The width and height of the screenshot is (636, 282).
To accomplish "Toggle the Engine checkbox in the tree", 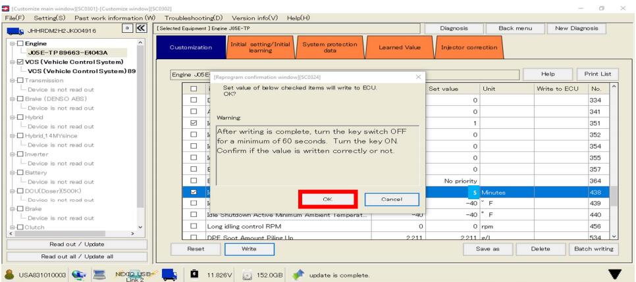I will coord(20,43).
